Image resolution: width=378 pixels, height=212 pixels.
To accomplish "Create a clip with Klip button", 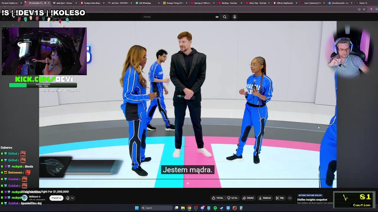I will tap(280, 198).
